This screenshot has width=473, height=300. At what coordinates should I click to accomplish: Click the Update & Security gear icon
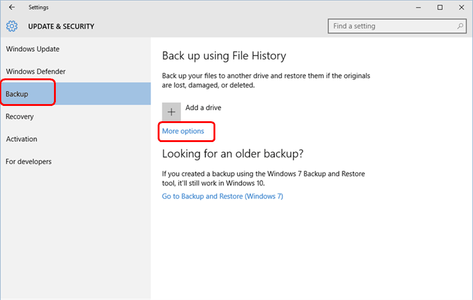[12, 26]
